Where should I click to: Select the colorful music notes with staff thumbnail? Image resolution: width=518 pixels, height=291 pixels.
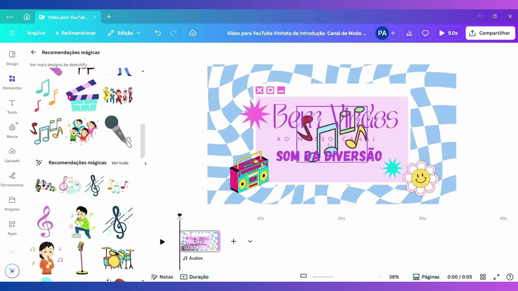[45, 186]
